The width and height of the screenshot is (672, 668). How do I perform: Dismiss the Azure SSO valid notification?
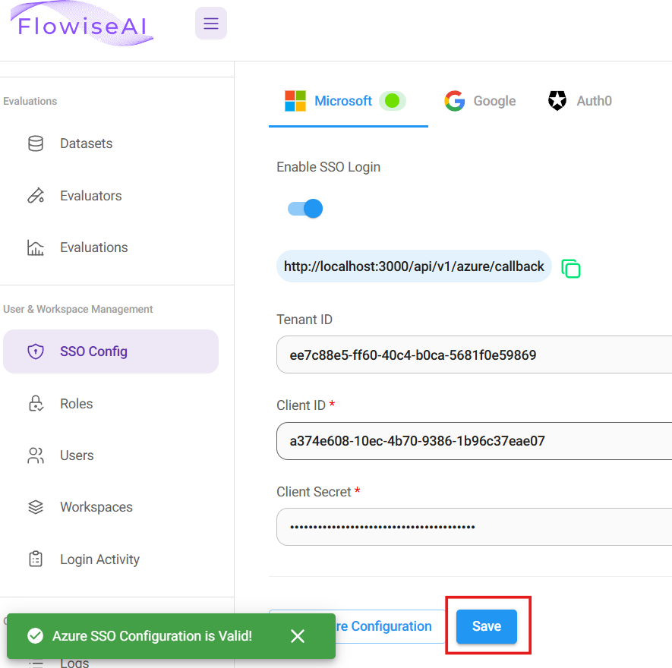(x=298, y=636)
